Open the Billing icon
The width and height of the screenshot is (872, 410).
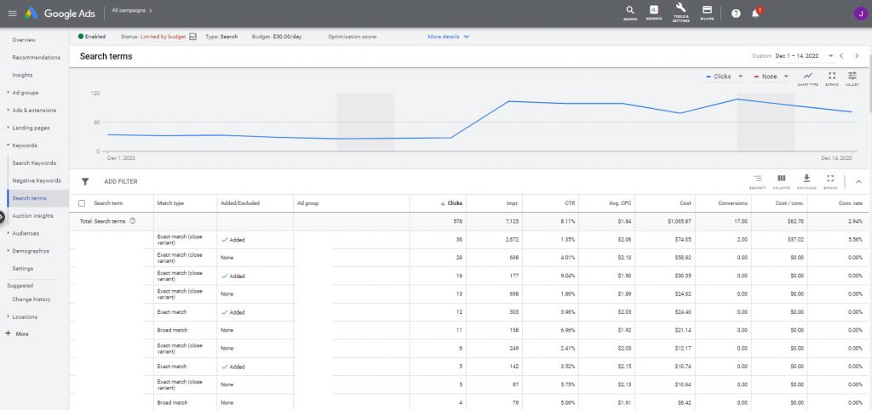707,13
